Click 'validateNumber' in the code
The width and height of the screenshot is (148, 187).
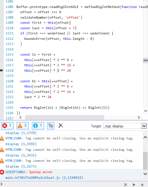[x=34, y=17]
